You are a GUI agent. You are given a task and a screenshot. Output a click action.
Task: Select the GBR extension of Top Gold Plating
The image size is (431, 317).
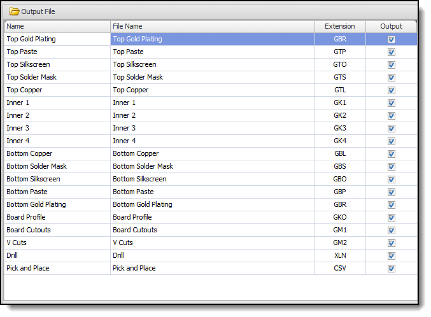tap(340, 39)
